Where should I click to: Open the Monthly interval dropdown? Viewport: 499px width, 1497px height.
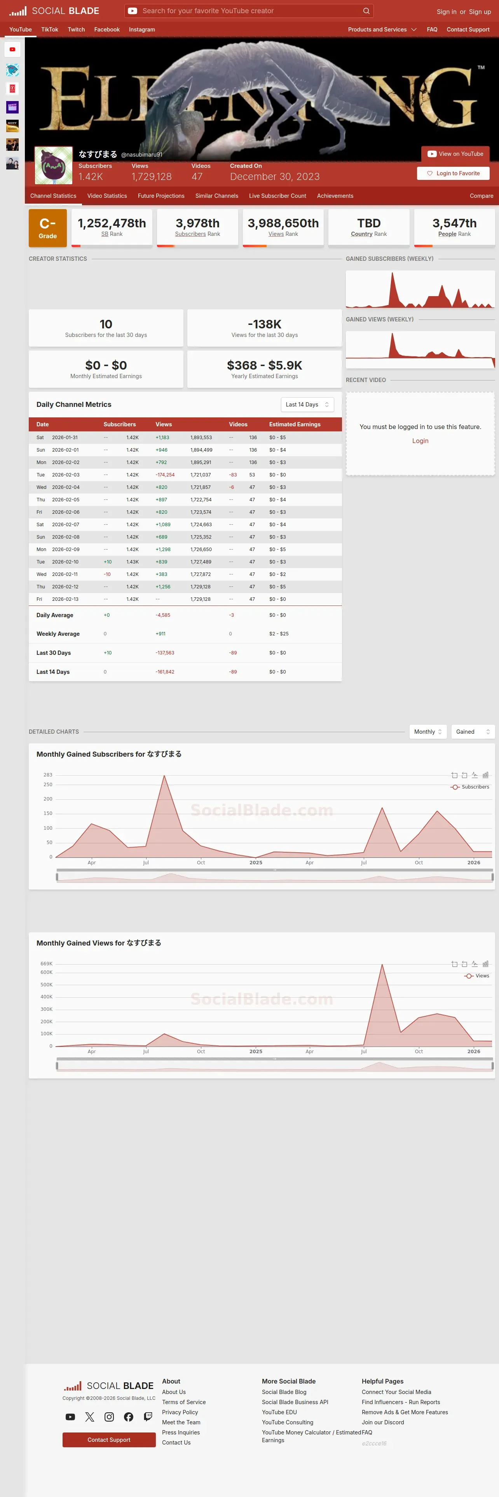point(428,732)
